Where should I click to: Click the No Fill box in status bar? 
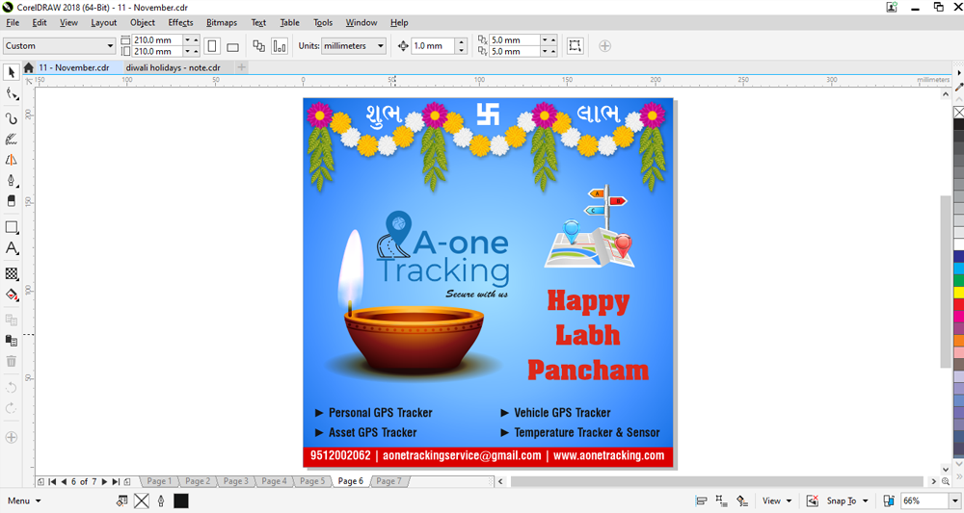[x=142, y=501]
